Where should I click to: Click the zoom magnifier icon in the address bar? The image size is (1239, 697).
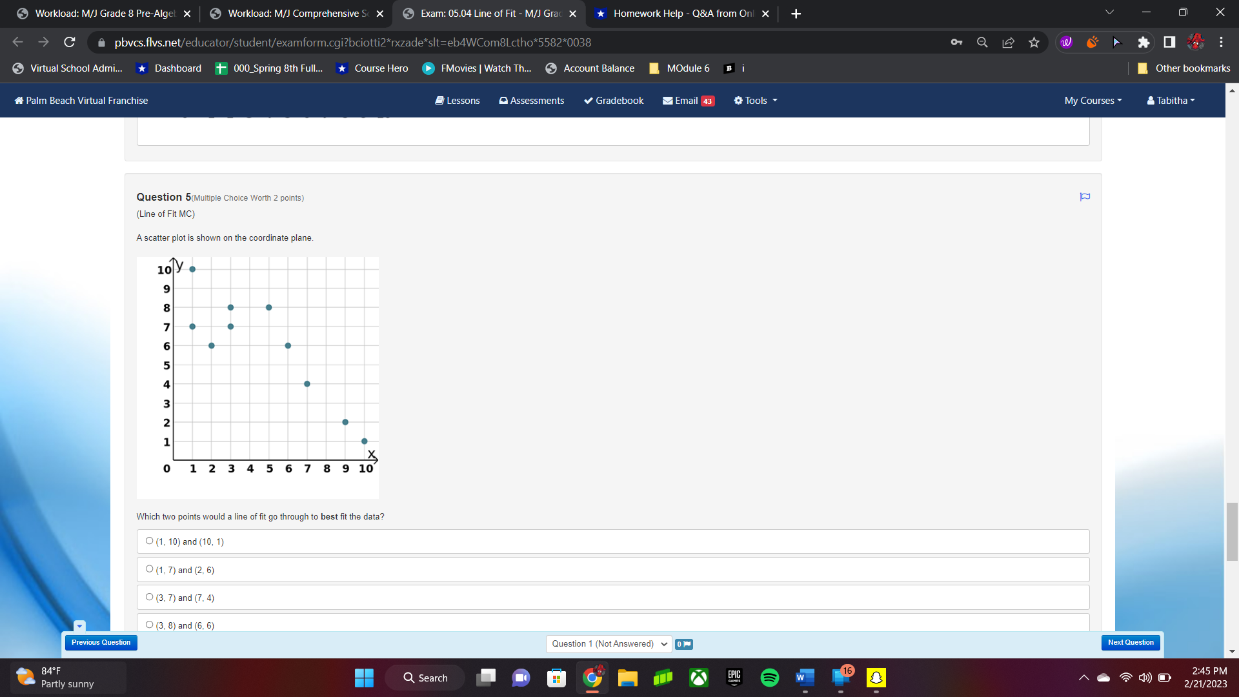click(982, 43)
